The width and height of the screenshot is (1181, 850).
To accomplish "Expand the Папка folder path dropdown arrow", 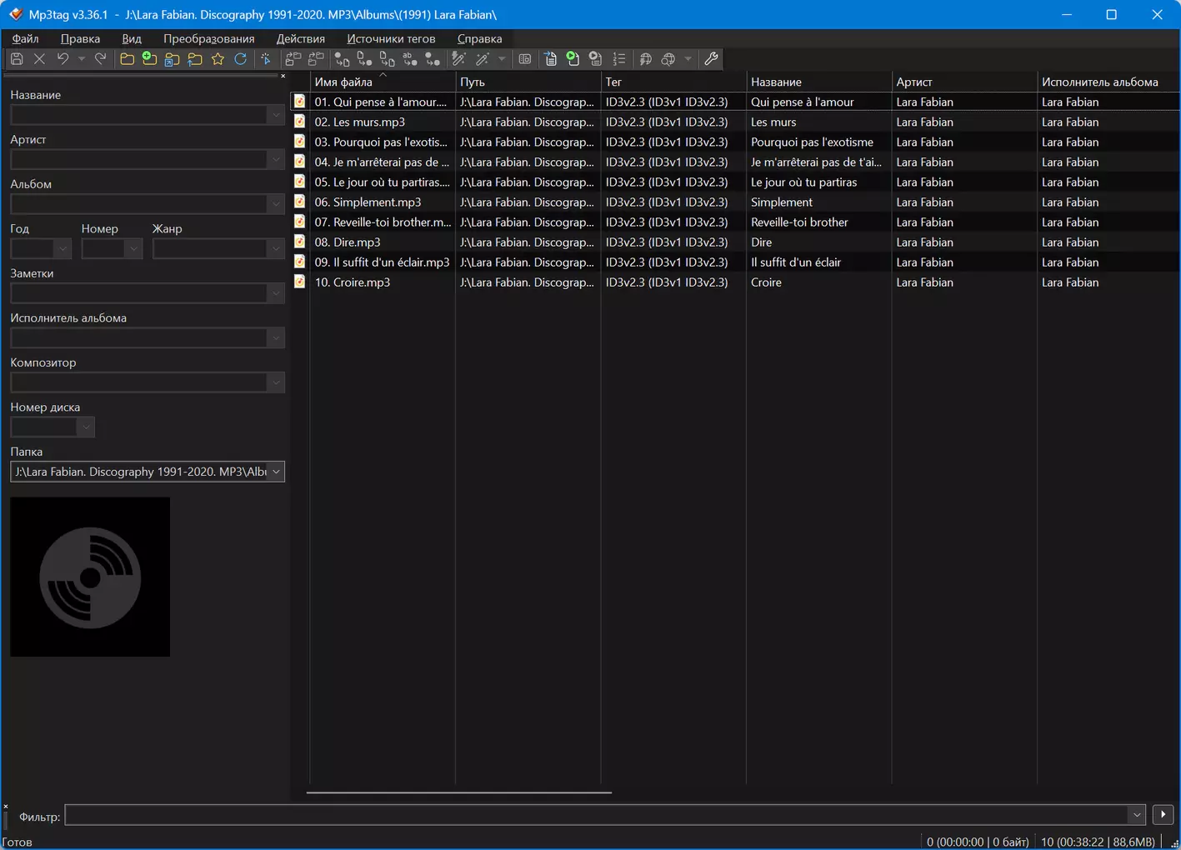I will tap(276, 472).
